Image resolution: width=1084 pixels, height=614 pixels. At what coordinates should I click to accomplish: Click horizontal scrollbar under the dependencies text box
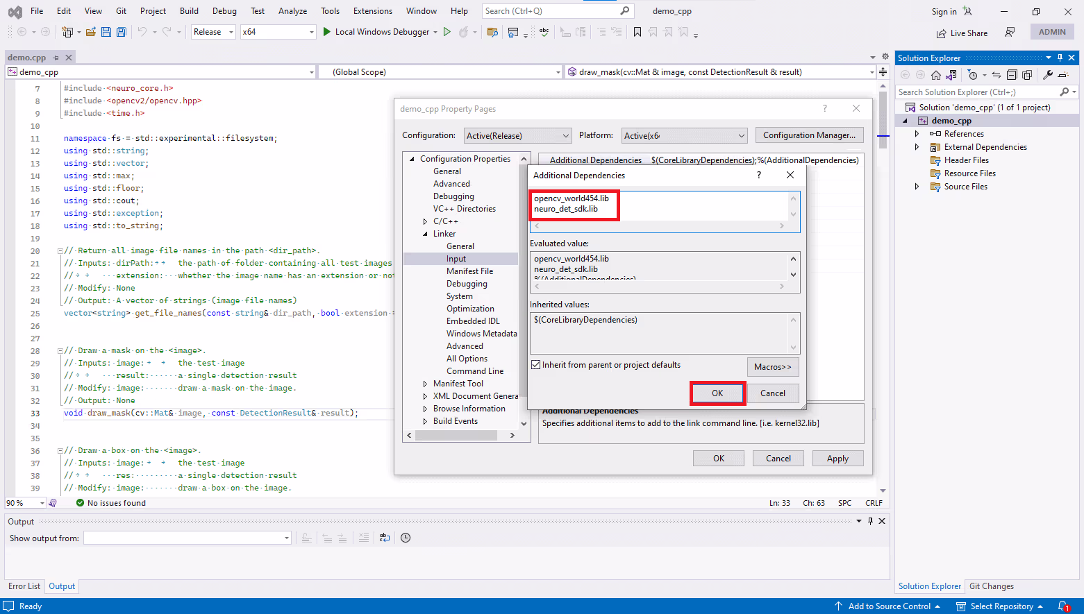[x=659, y=226]
